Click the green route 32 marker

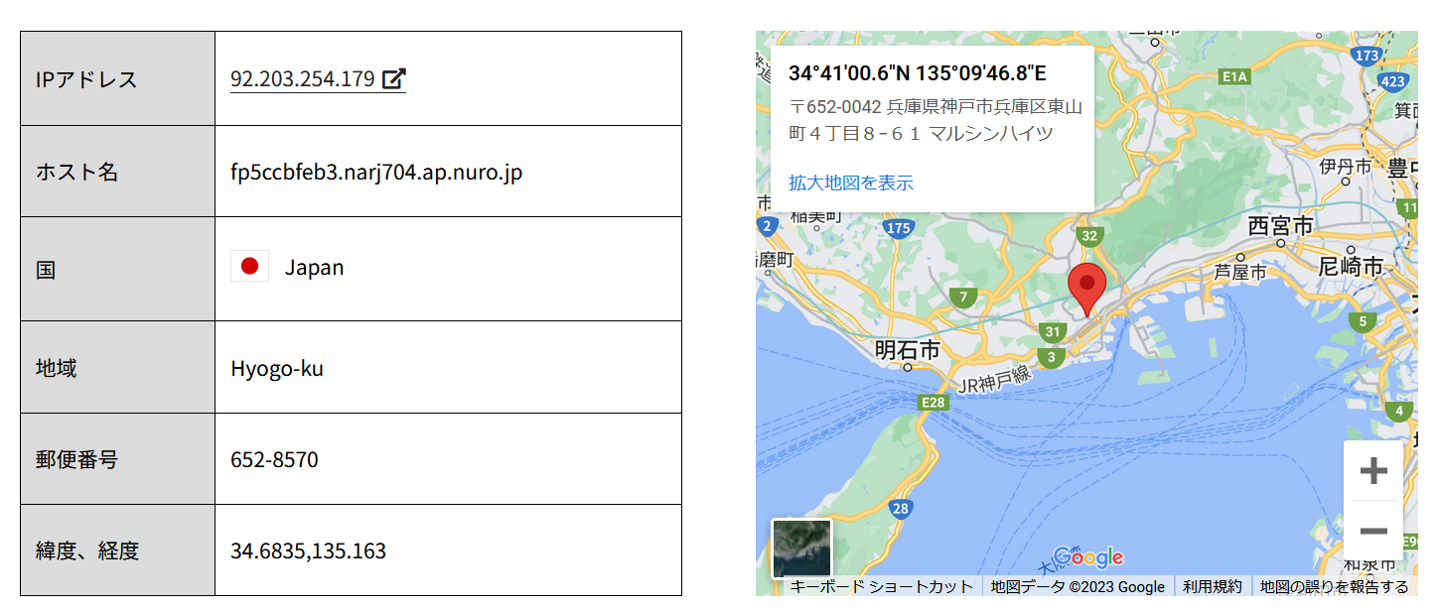tap(1089, 235)
